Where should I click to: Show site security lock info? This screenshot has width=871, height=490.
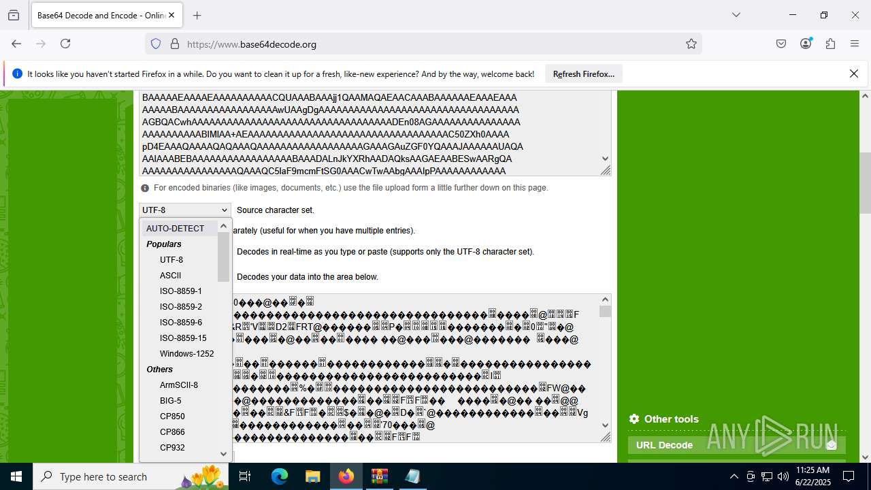(x=175, y=44)
